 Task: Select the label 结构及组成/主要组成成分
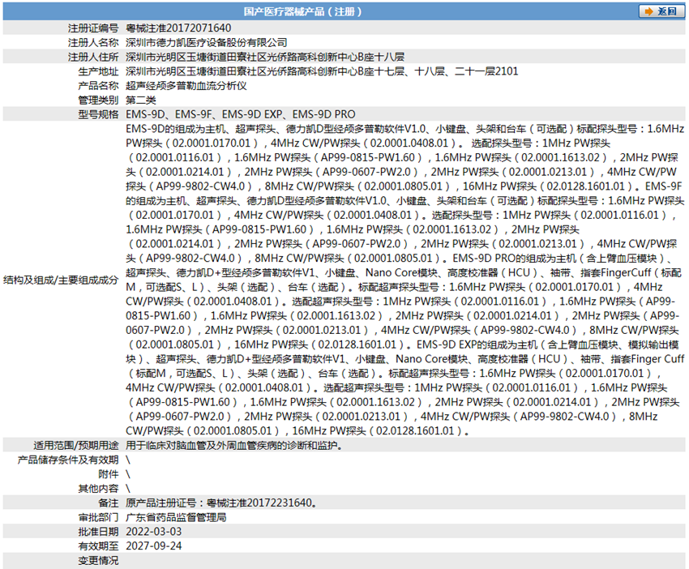(61, 280)
